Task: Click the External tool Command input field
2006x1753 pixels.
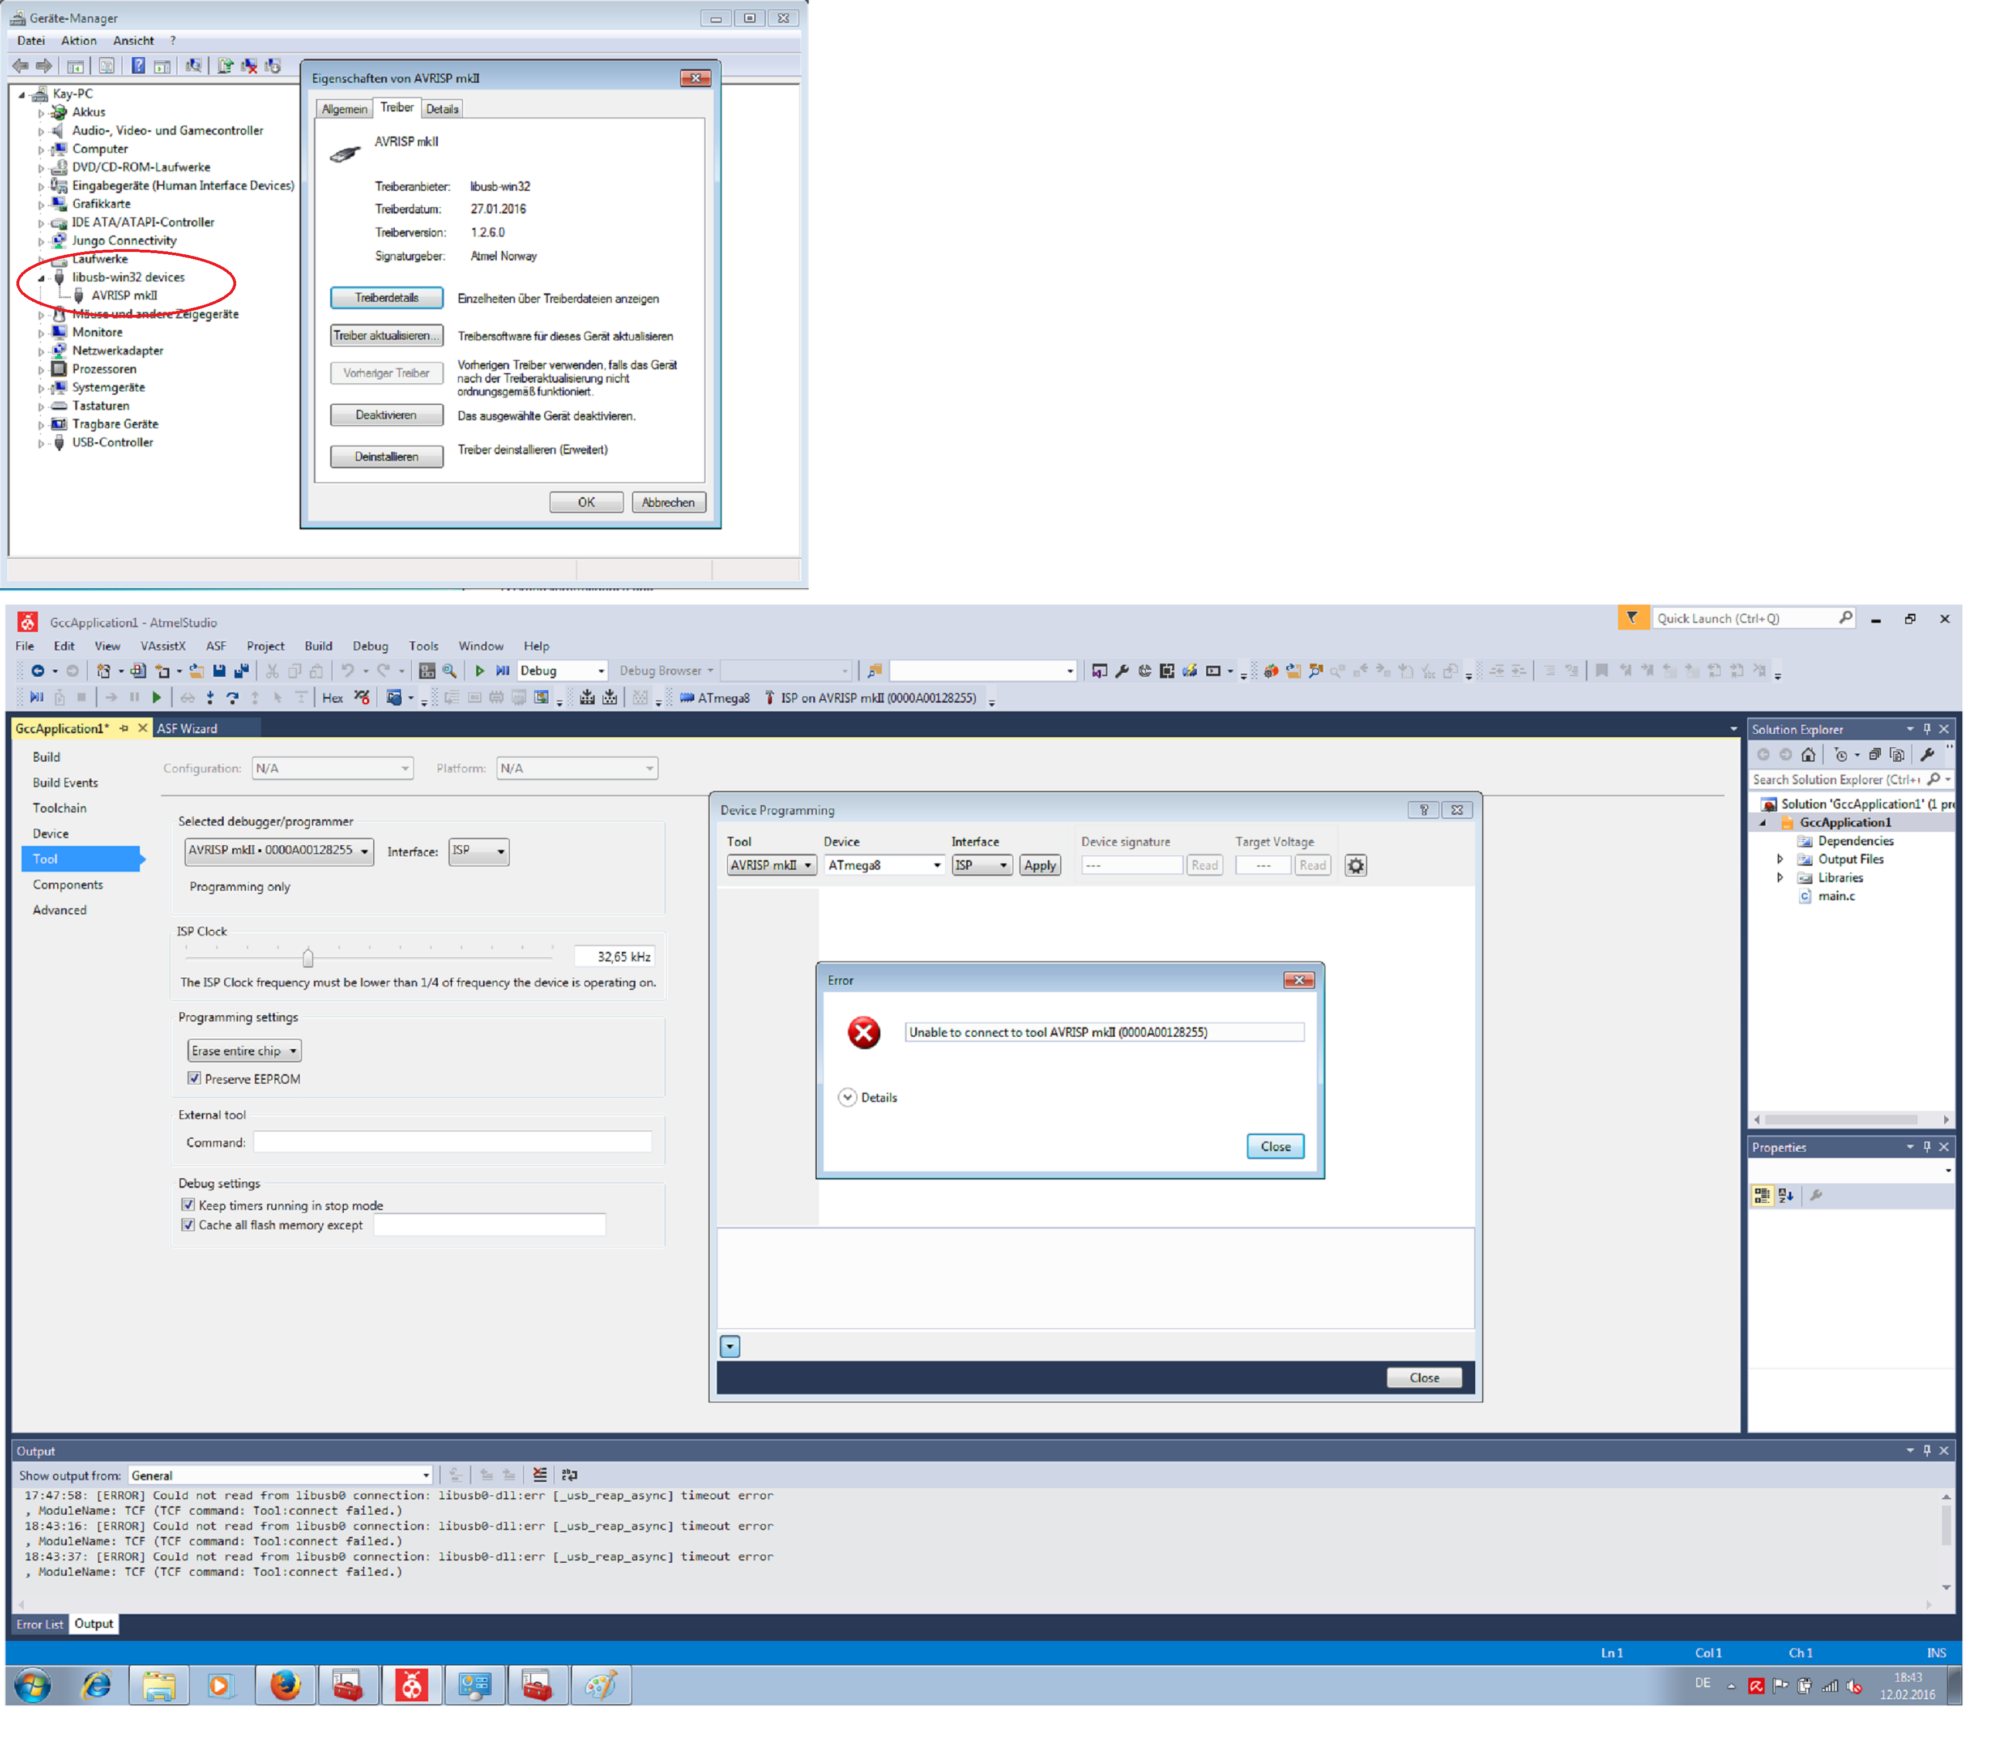Action: [x=452, y=1141]
